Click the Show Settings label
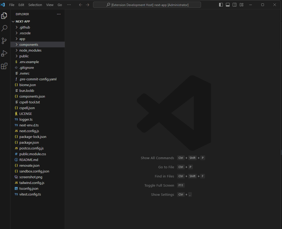 pyautogui.click(x=162, y=194)
